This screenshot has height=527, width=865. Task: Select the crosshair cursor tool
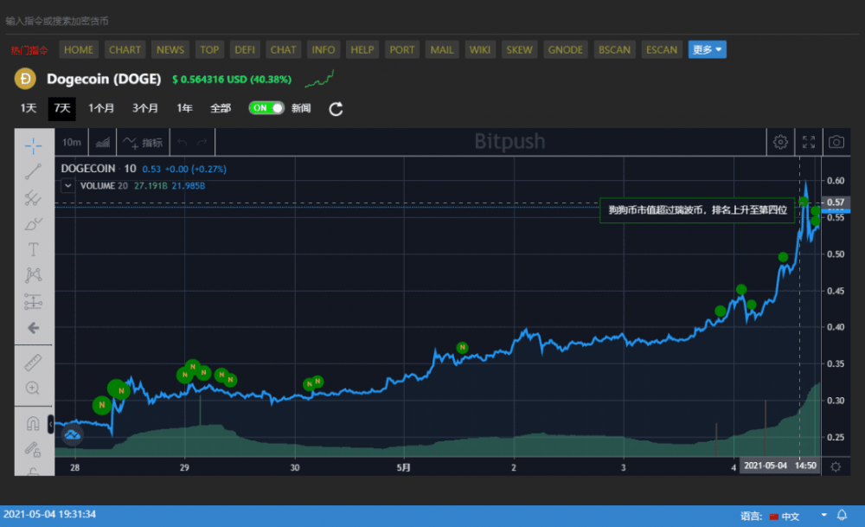click(x=33, y=146)
